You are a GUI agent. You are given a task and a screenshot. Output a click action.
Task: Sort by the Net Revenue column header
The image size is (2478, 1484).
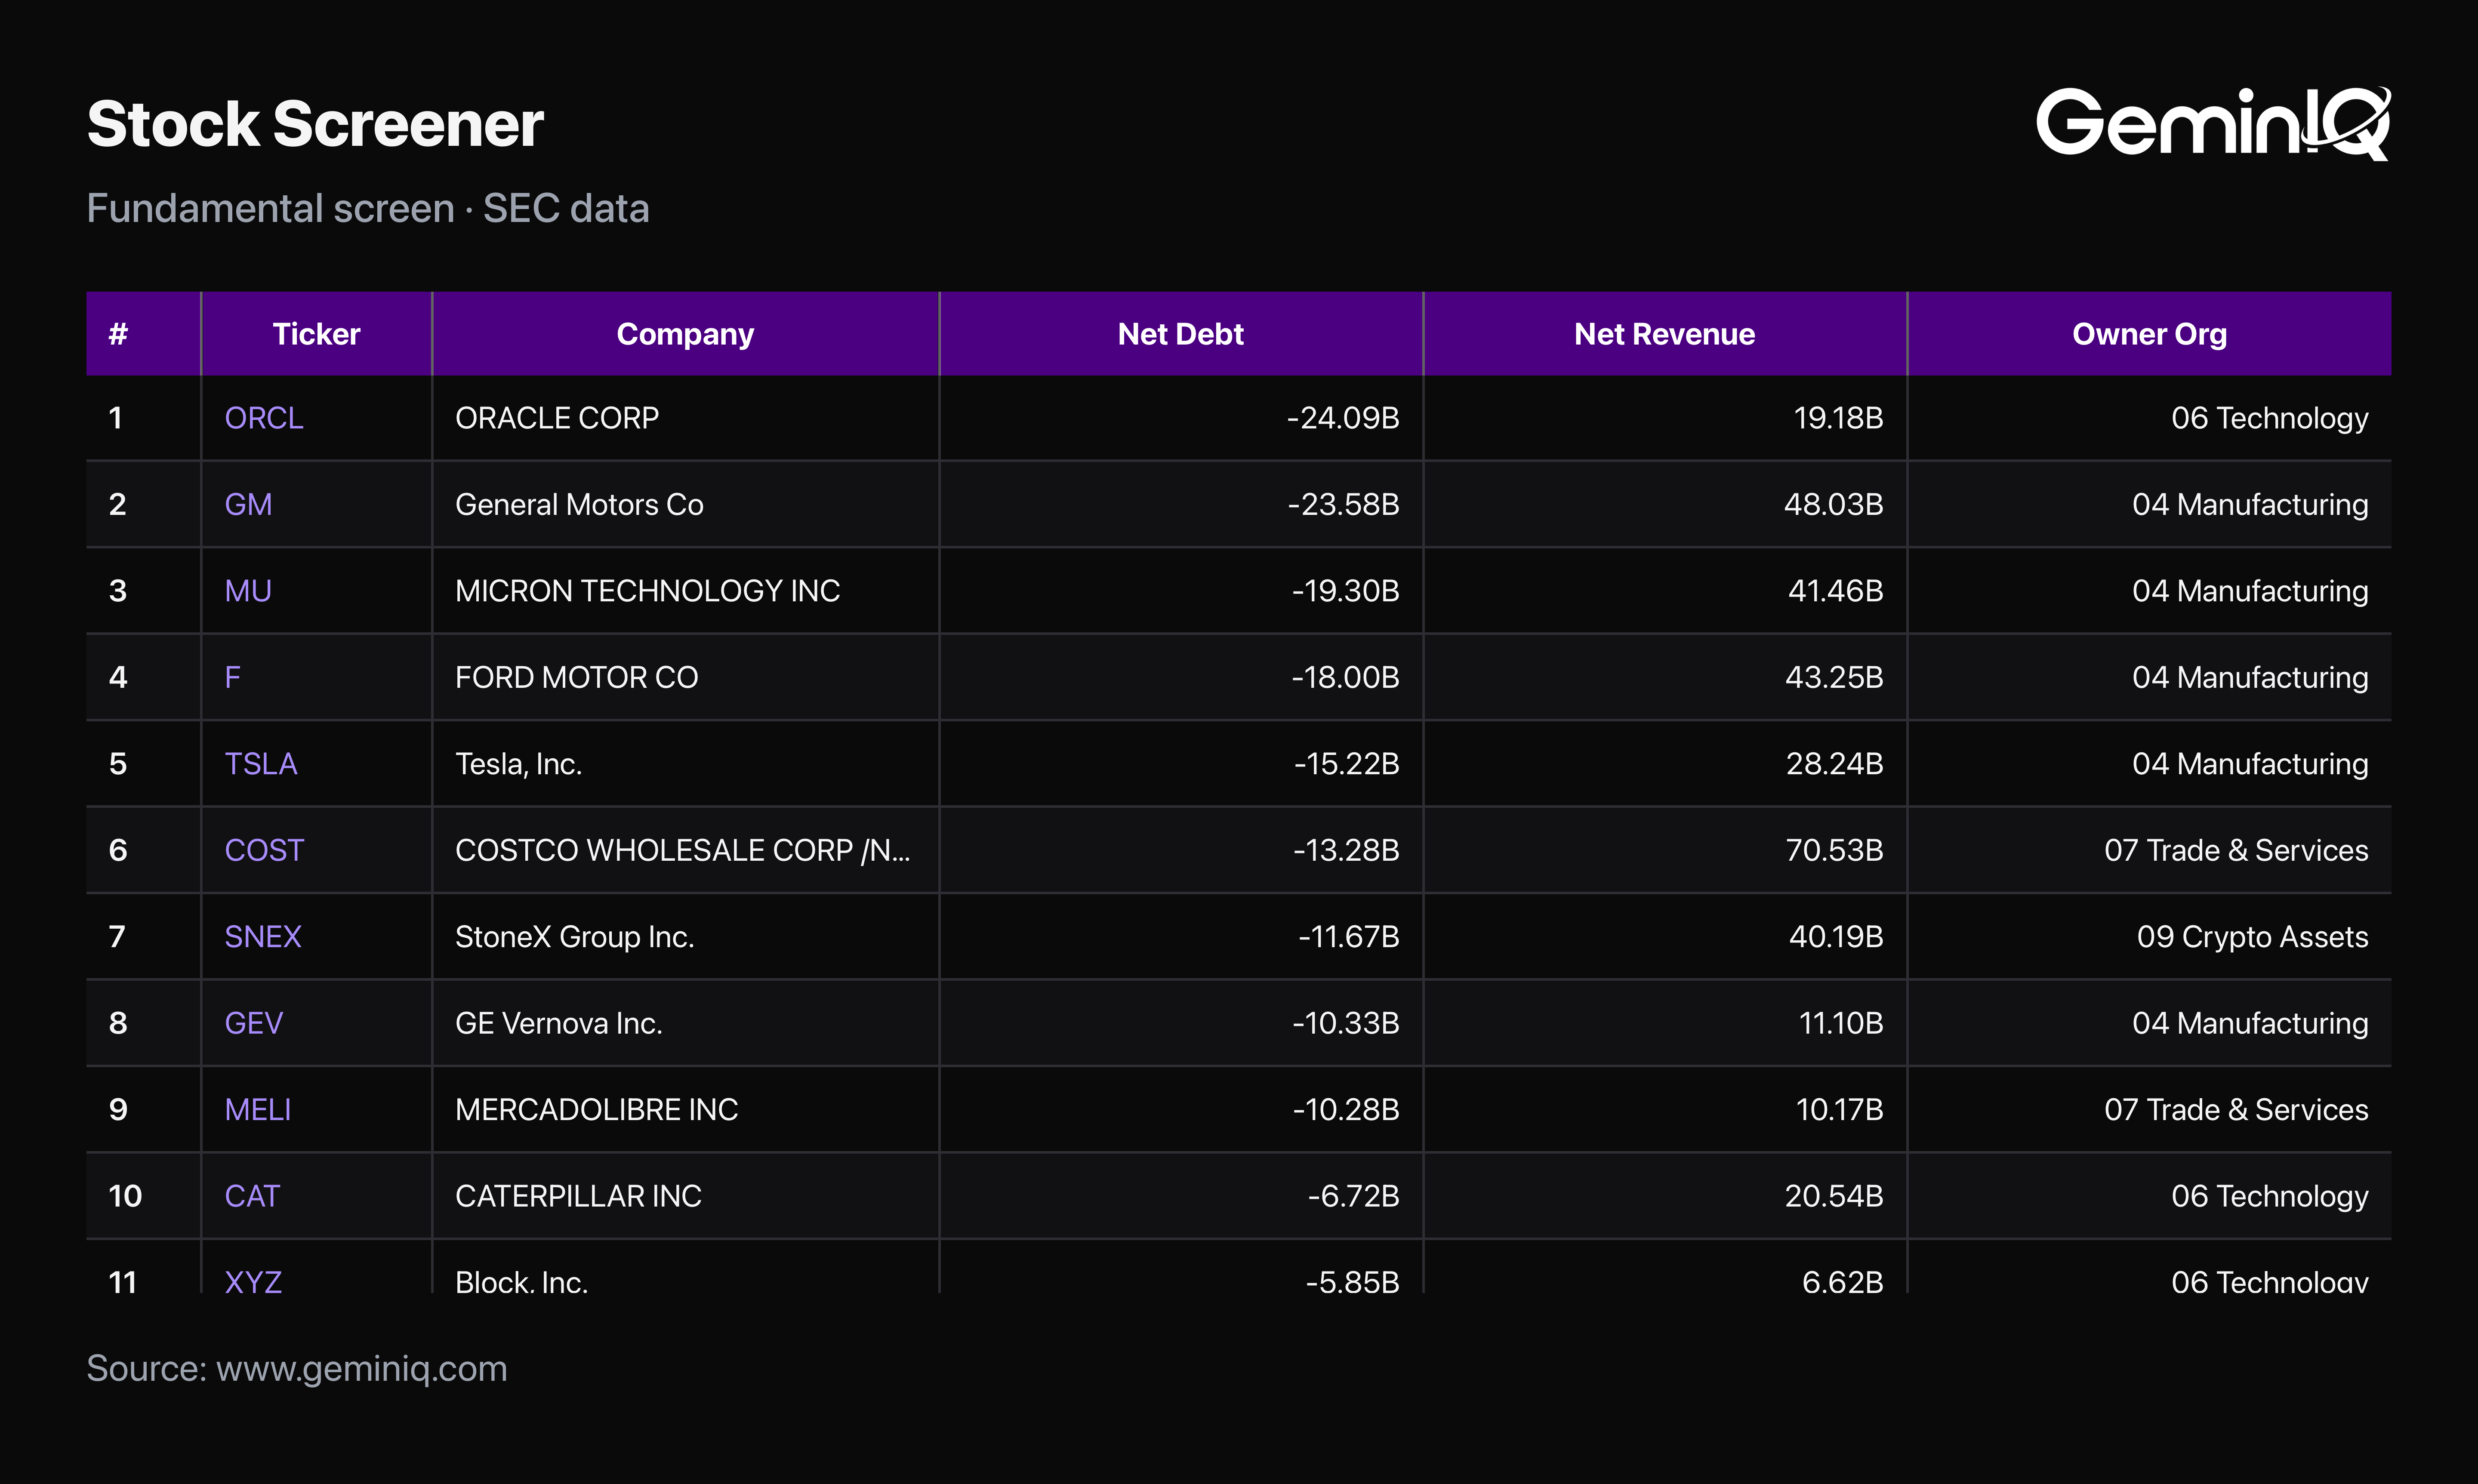click(x=1664, y=334)
